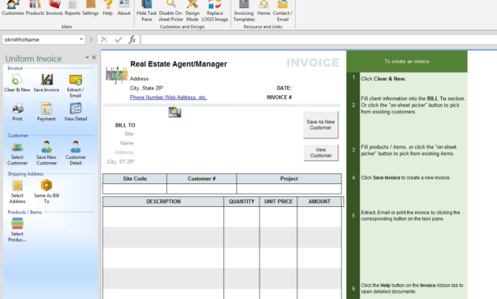Click Select Product icon
The width and height of the screenshot is (497, 299).
(17, 230)
